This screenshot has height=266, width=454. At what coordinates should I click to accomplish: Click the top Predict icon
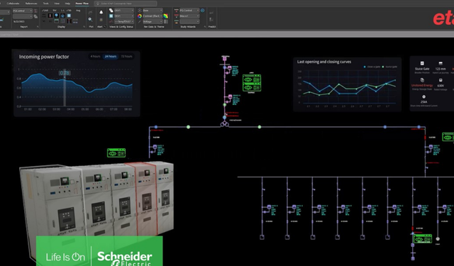click(x=211, y=13)
